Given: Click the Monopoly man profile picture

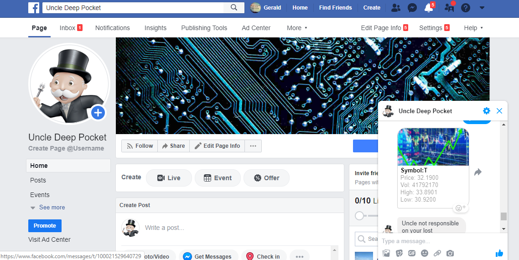Looking at the screenshot, I should [69, 84].
